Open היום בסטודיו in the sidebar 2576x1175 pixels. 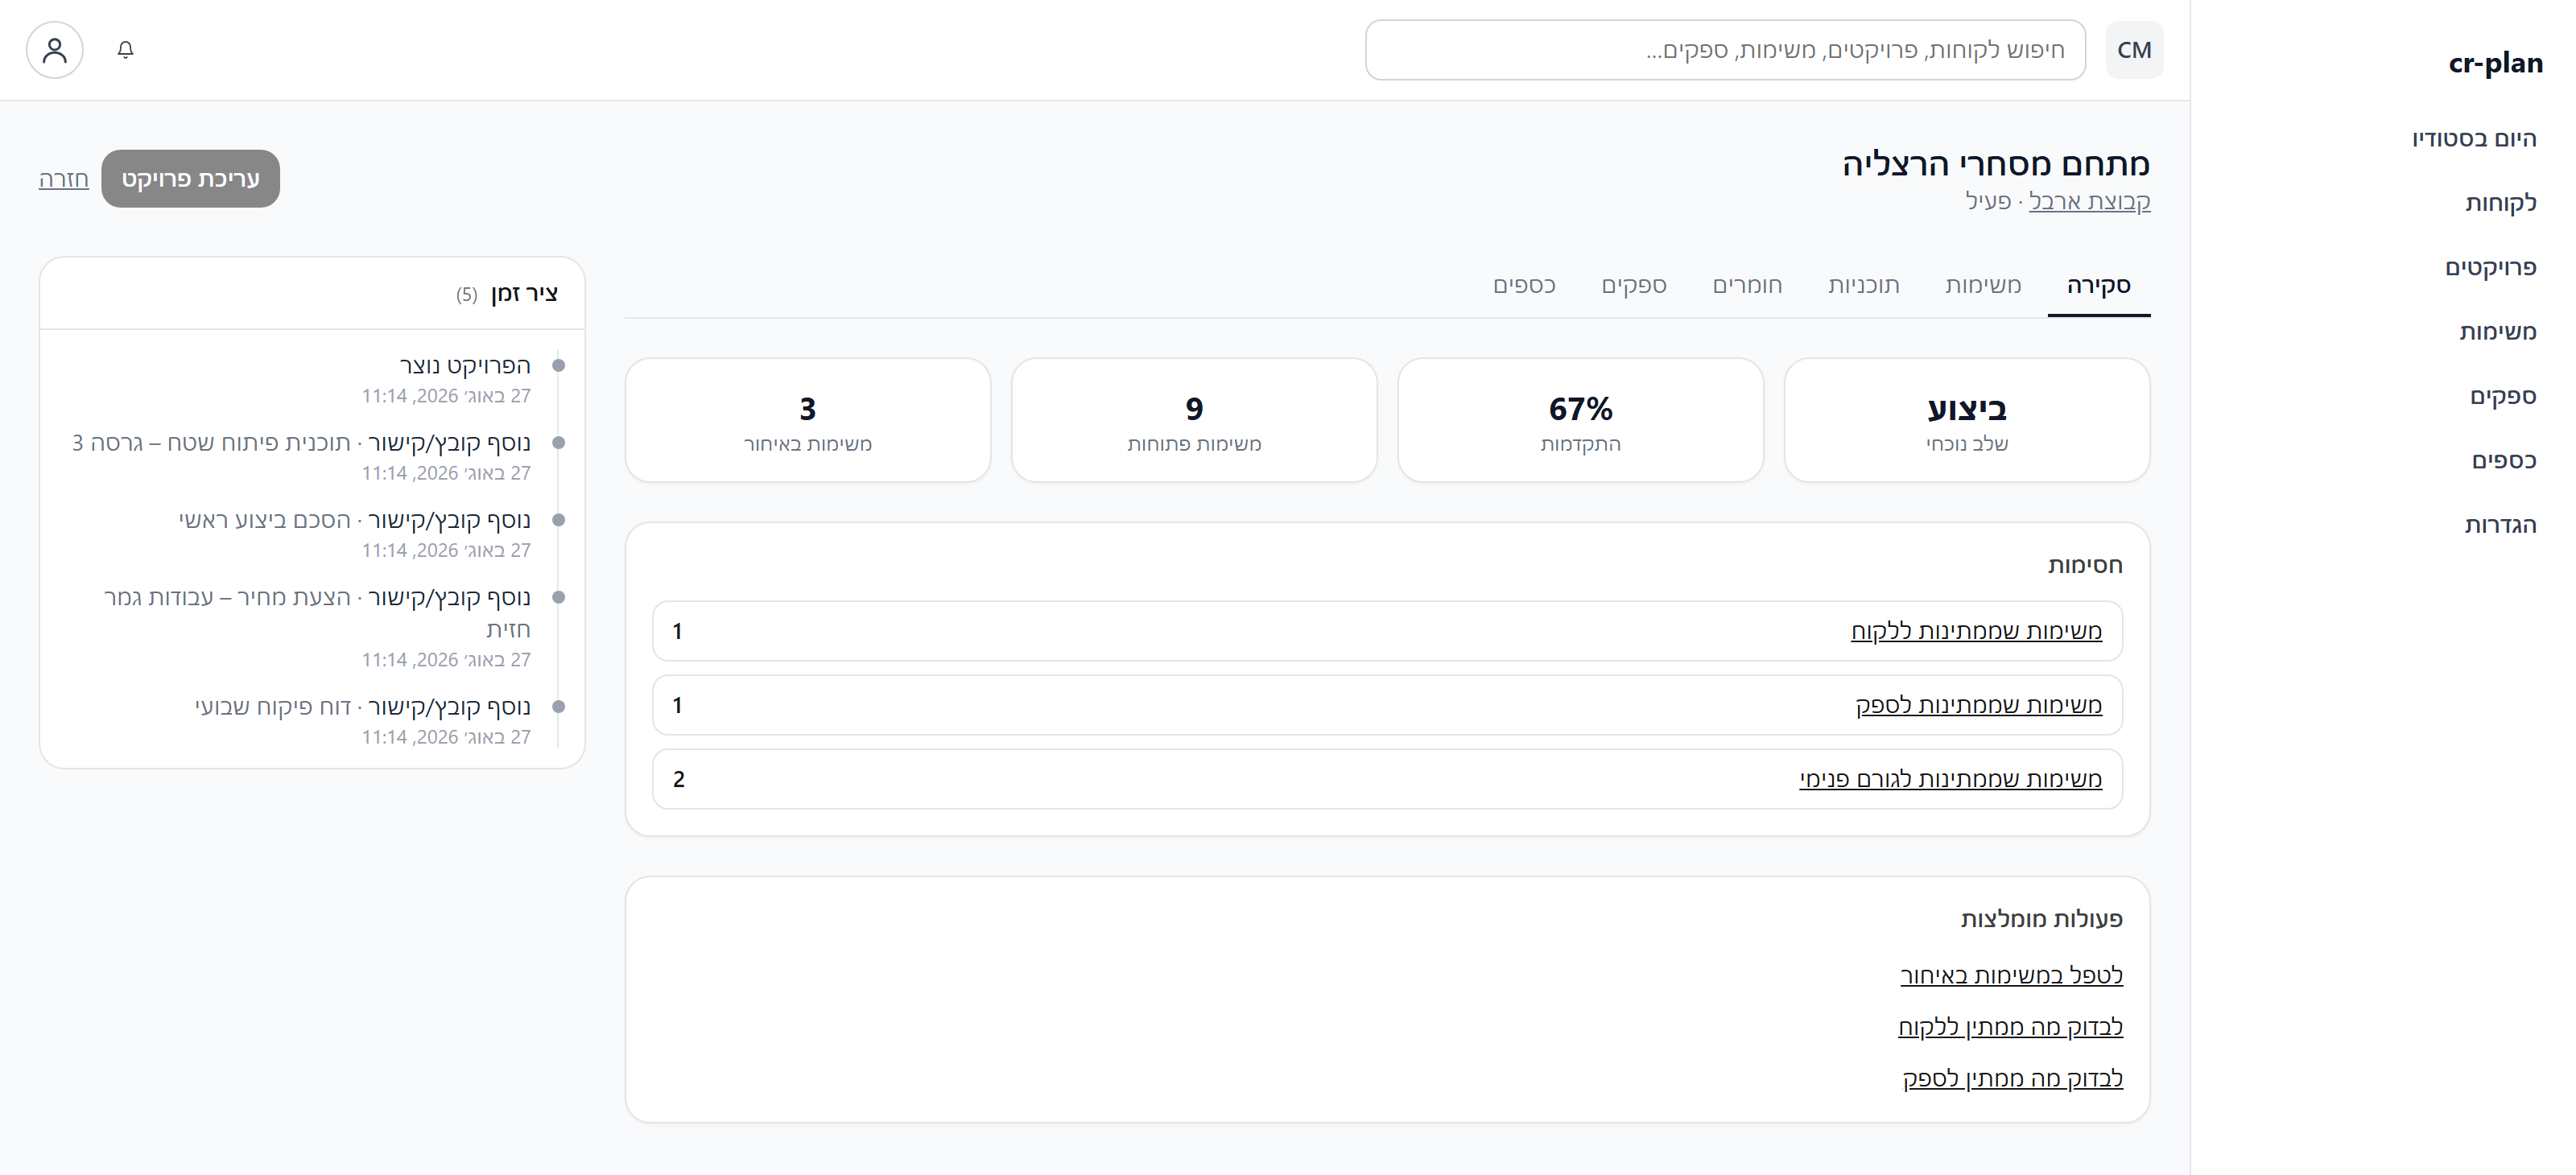click(x=2474, y=138)
